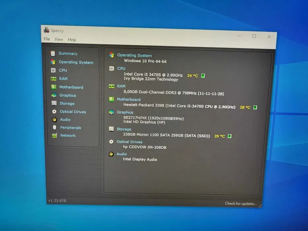Open the Motherboard section from sidebar
Viewport: 308px width, 231px height.
[71, 87]
